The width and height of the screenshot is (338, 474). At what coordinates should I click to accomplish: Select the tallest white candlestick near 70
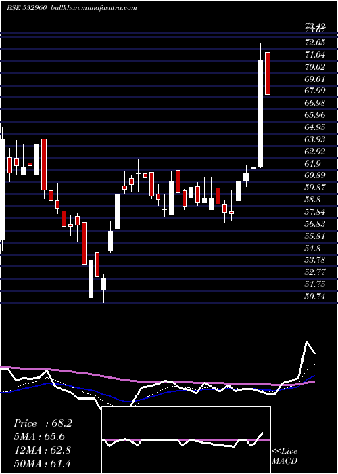click(260, 113)
